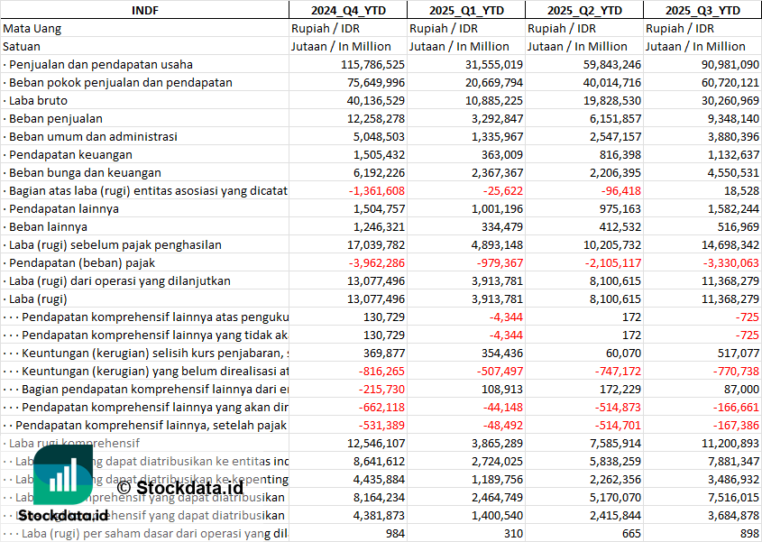This screenshot has width=762, height=542.
Task: Select the value 18,528
Action: (741, 190)
